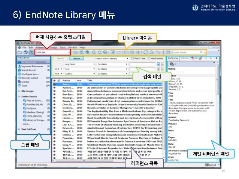Image resolution: width=239 pixels, height=179 pixels.
Task: Collapse the Online Search group set
Action: point(19,96)
